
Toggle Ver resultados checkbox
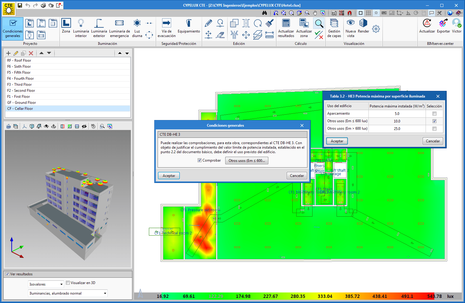coord(8,274)
